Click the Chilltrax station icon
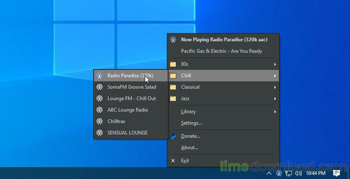Screen dimensions: 350x179 [x=99, y=121]
